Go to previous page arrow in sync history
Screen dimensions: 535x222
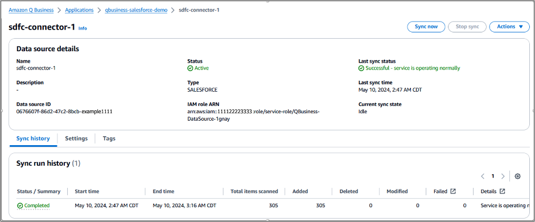(x=483, y=176)
